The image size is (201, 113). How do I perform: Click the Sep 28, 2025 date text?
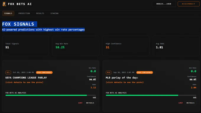point(124,72)
